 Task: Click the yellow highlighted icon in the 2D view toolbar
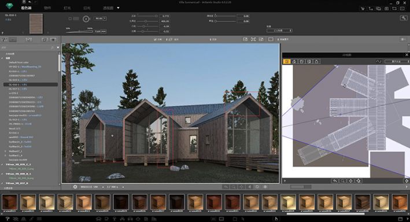[287, 61]
